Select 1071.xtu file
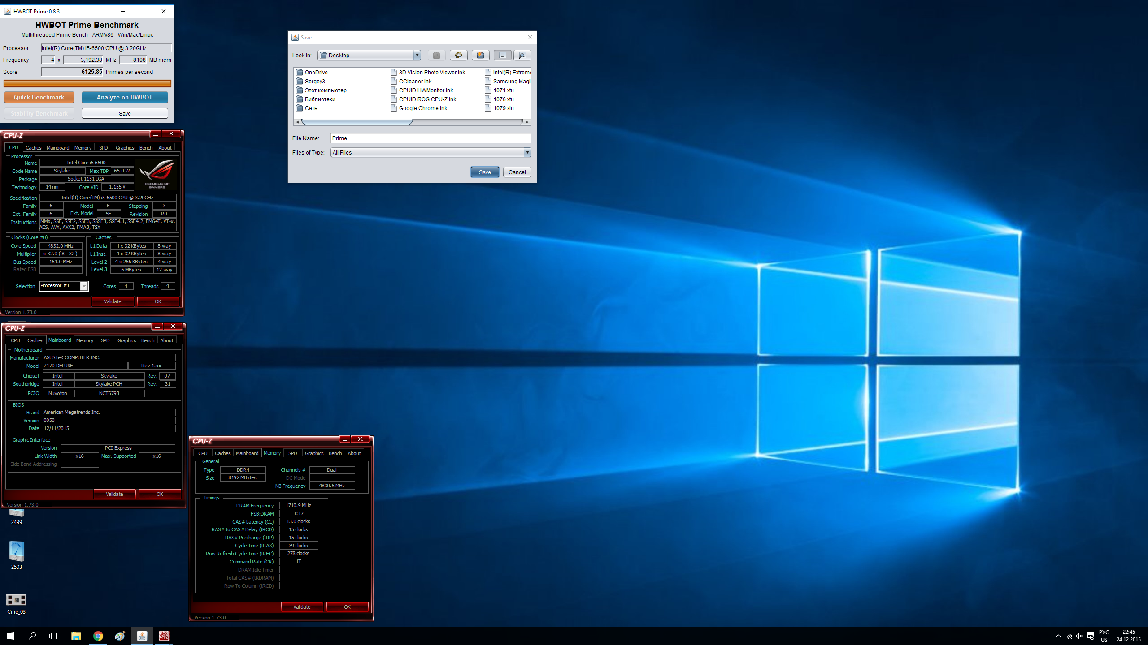This screenshot has height=645, width=1148. pos(499,90)
